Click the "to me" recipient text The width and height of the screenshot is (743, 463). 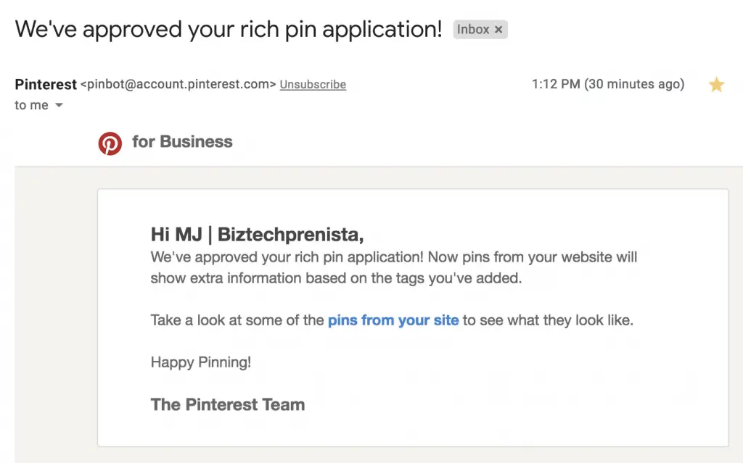coord(31,105)
